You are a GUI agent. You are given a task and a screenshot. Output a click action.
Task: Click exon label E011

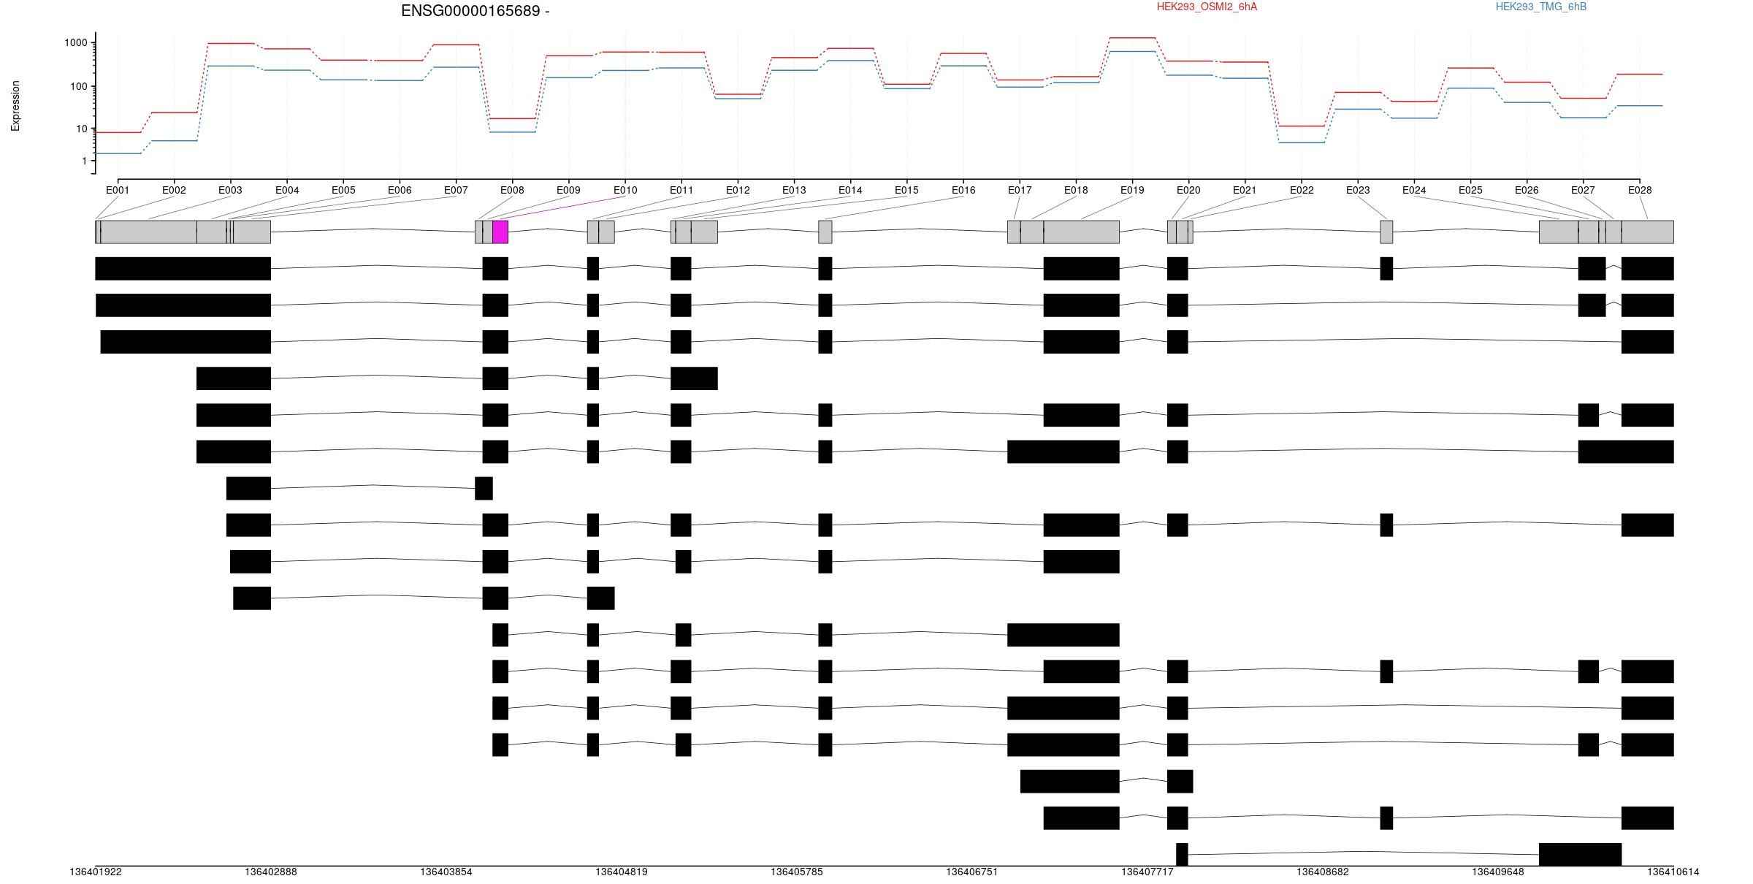pyautogui.click(x=681, y=190)
